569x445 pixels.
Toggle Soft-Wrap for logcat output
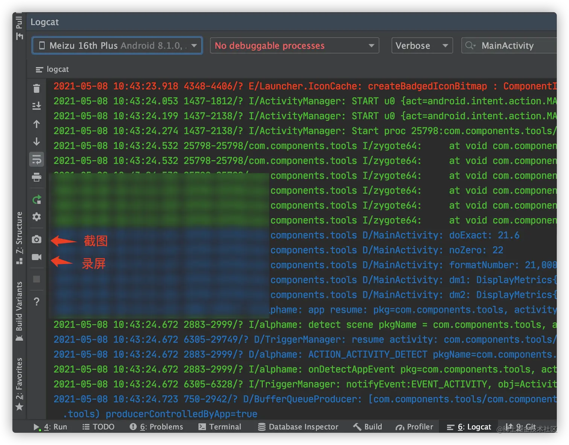point(37,159)
